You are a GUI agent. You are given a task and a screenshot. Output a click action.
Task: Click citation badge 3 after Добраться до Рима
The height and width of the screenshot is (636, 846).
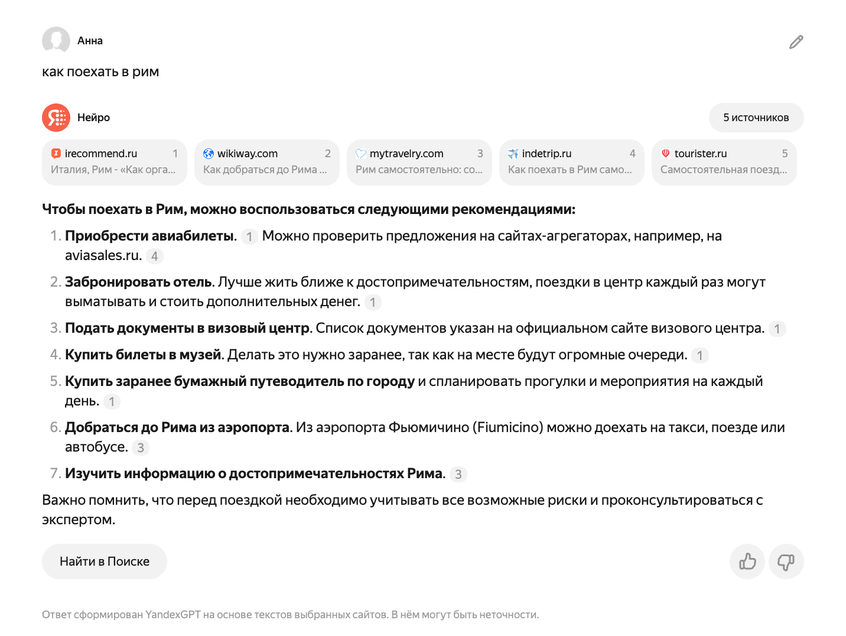[140, 448]
